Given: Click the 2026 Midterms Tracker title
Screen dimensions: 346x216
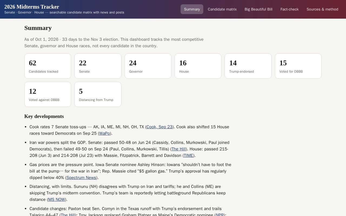Looking at the screenshot, I should coord(32,7).
